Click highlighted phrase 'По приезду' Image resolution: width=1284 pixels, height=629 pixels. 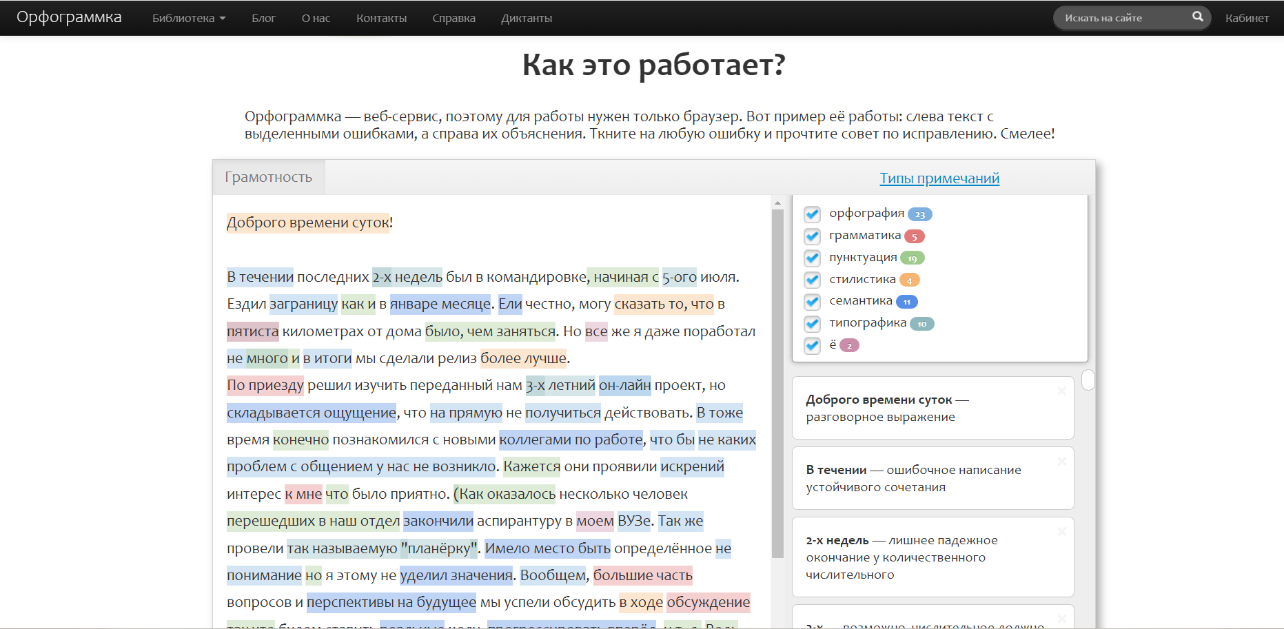(265, 385)
